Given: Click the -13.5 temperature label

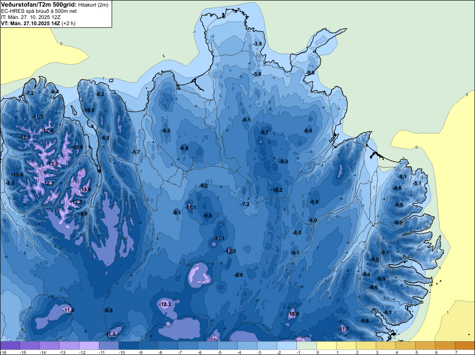Looking at the screenshot, I should point(230,251).
